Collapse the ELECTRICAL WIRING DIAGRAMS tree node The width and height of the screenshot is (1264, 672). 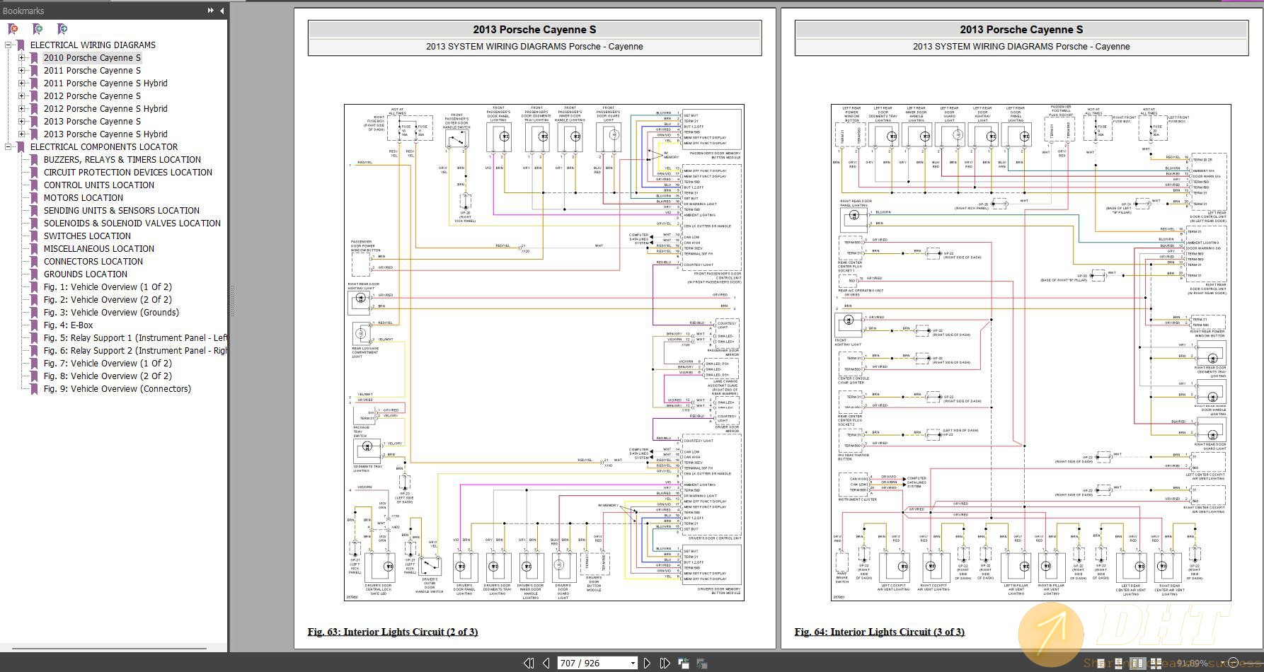point(8,45)
